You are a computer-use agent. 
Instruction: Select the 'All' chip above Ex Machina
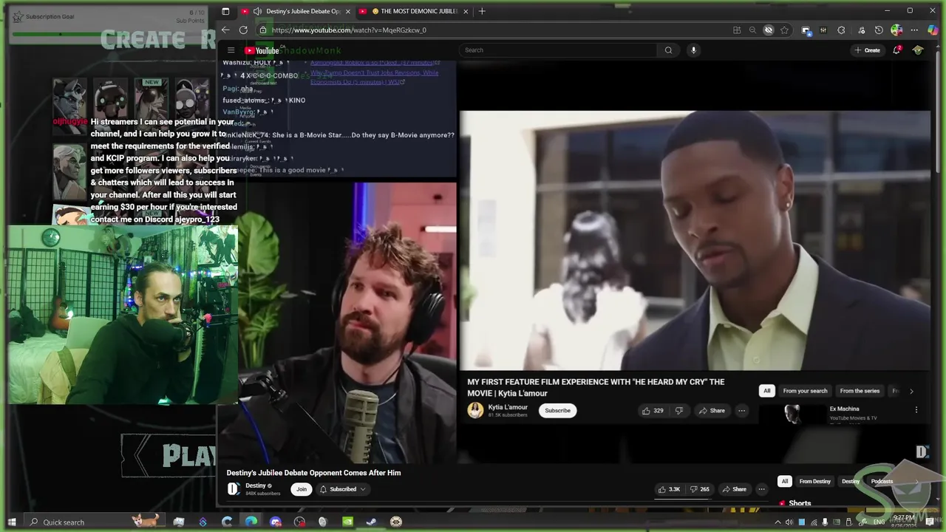767,391
